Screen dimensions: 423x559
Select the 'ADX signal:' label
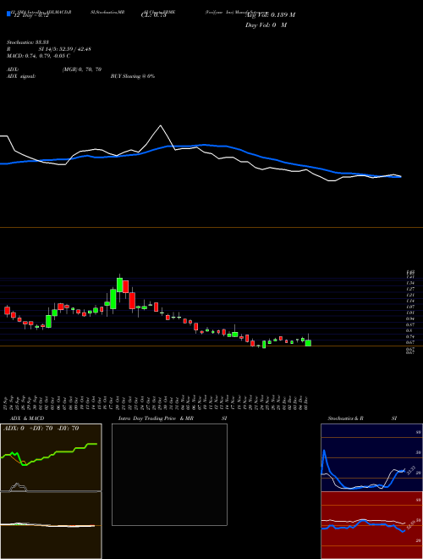tap(21, 76)
